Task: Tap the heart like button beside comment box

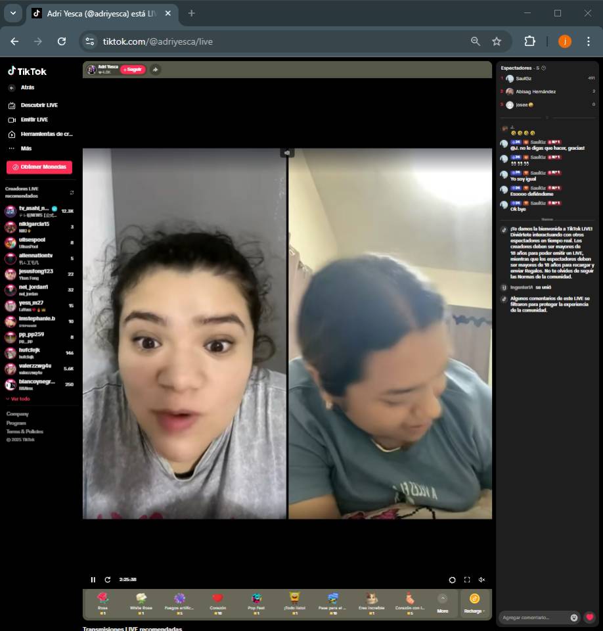Action: [590, 617]
